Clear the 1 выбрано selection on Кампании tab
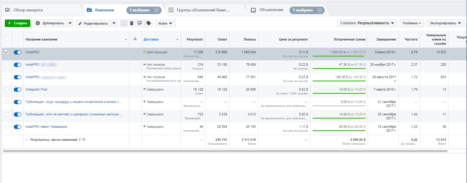The width and height of the screenshot is (467, 183). pos(156,10)
